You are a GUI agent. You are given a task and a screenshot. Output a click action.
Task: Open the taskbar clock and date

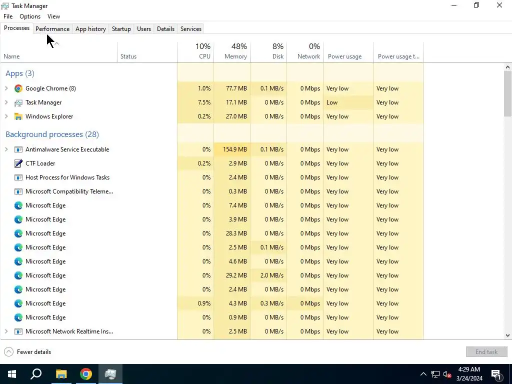point(469,374)
